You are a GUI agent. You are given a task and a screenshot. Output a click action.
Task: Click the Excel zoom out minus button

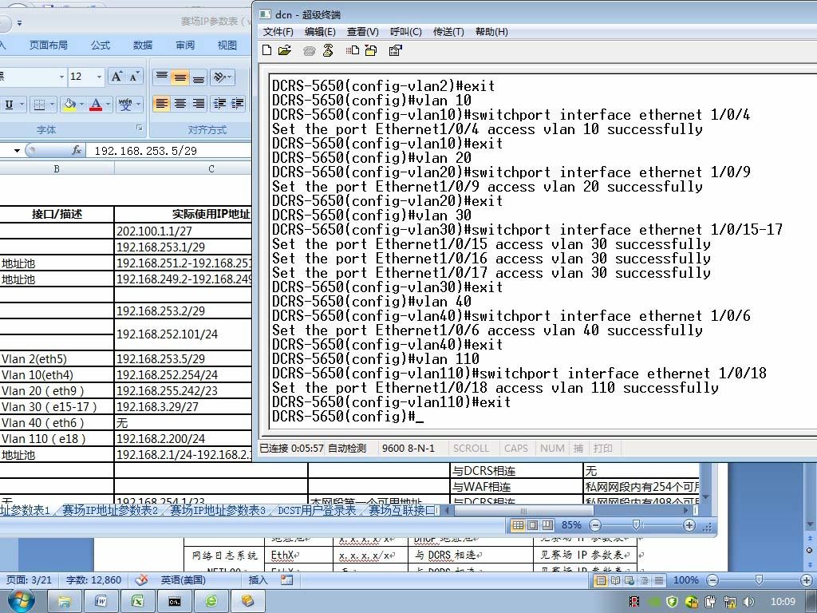point(595,525)
